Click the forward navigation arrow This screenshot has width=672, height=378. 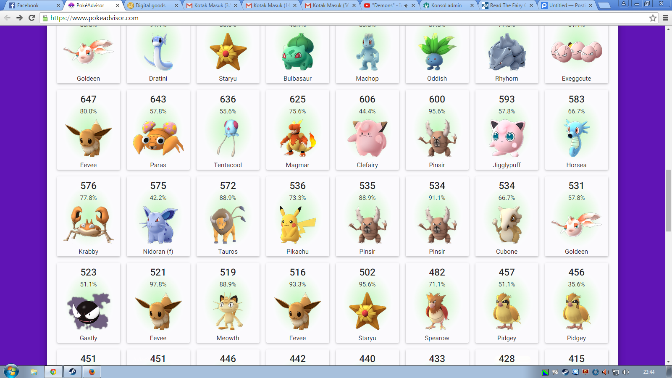coord(19,18)
